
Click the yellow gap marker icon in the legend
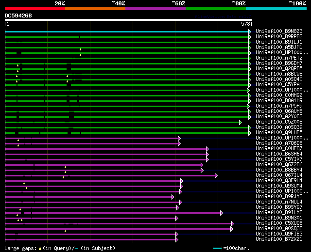pyautogui.click(x=40, y=248)
